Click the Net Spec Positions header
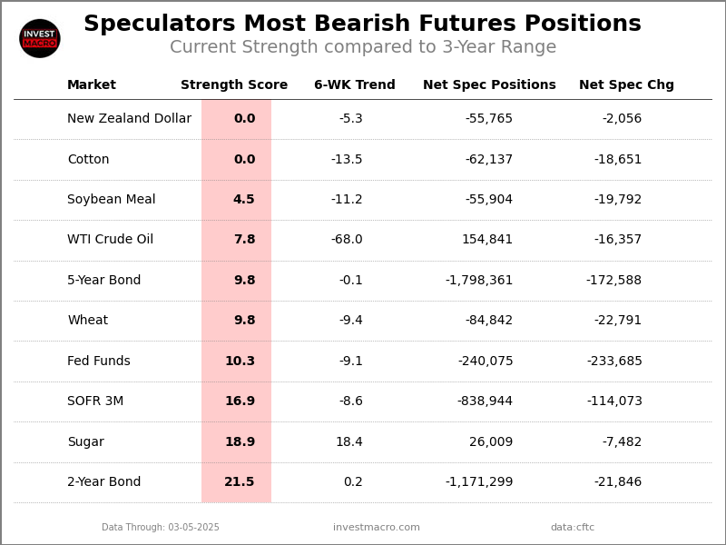The width and height of the screenshot is (726, 545). [x=489, y=85]
